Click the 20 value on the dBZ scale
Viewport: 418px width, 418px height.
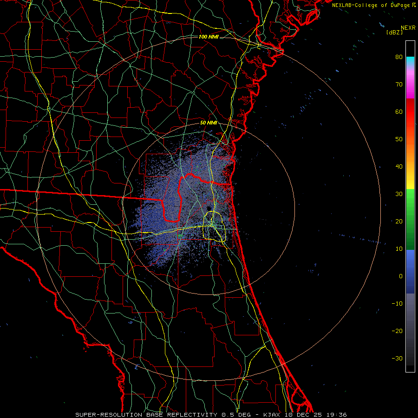(x=399, y=221)
